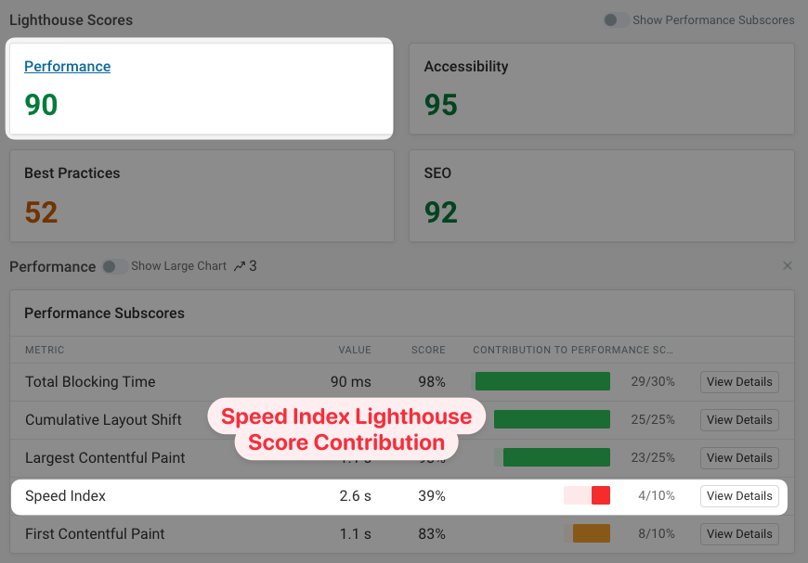
Task: View Details for Total Blocking Time
Action: (738, 381)
